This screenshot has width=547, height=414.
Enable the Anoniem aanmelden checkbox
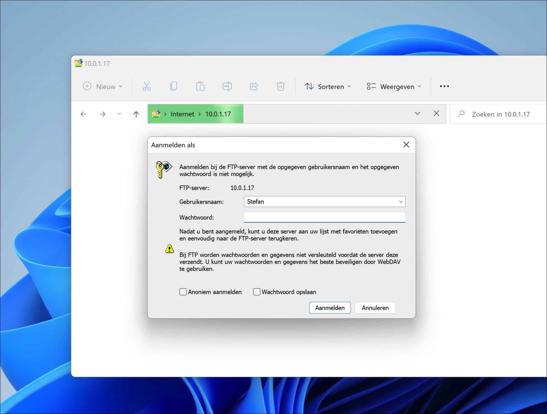pos(183,292)
